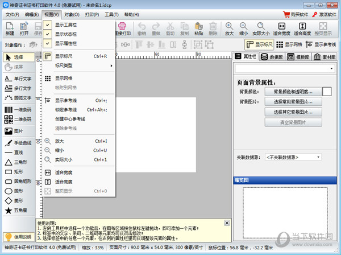The width and height of the screenshot is (341, 255).
Task: Choose Lock Guides (锁定参考线) menu item
Action: click(x=78, y=110)
